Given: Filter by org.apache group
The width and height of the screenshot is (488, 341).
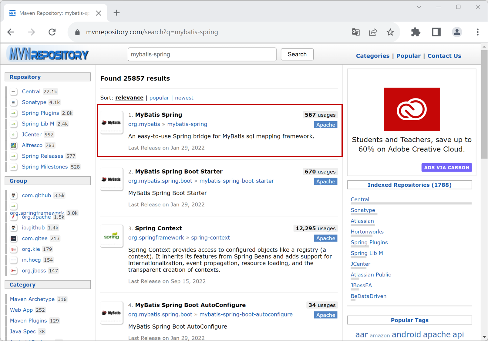Looking at the screenshot, I should click(36, 217).
